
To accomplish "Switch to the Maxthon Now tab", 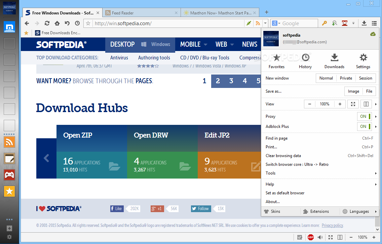I will coord(220,13).
